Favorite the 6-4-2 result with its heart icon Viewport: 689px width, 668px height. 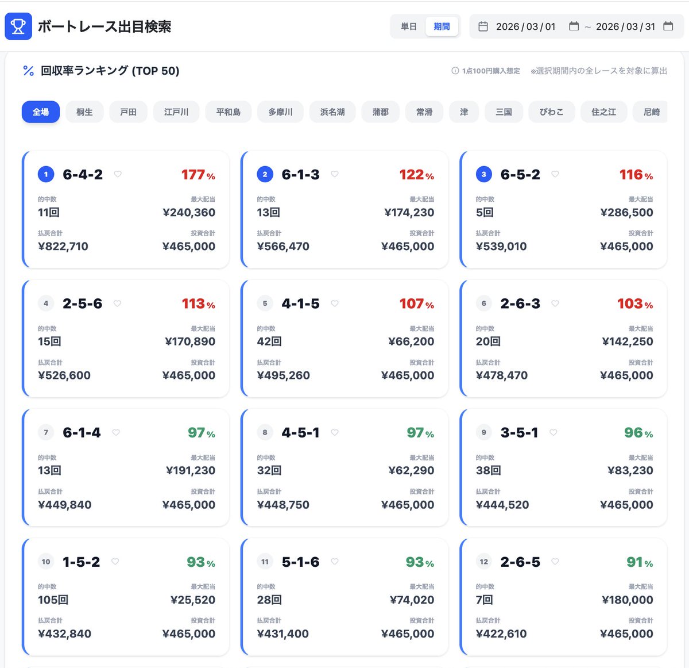coord(118,174)
